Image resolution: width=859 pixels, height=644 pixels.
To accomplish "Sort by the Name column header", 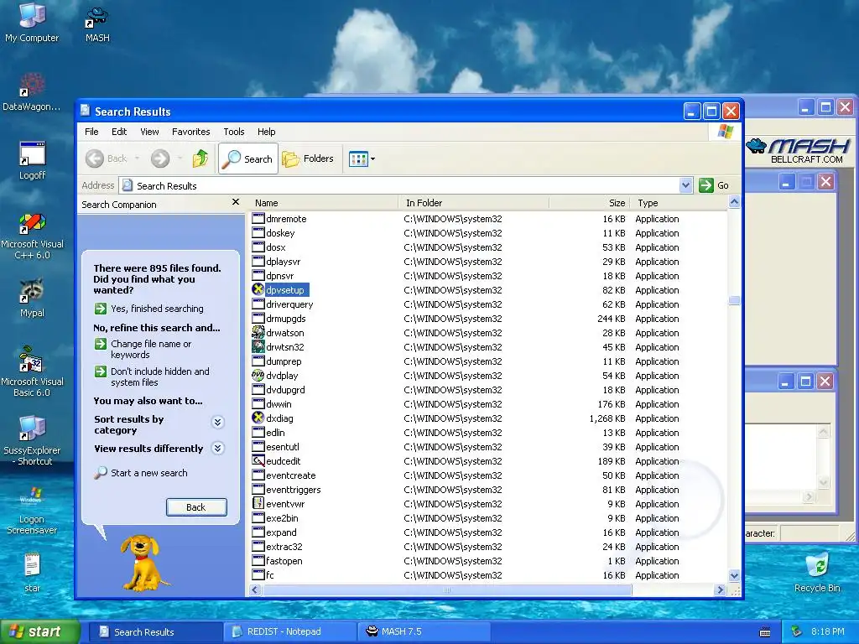I will (324, 203).
